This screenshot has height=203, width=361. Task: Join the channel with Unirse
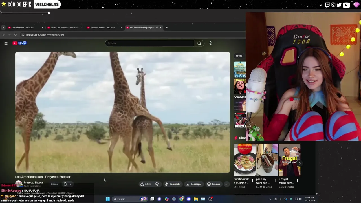[54, 184]
